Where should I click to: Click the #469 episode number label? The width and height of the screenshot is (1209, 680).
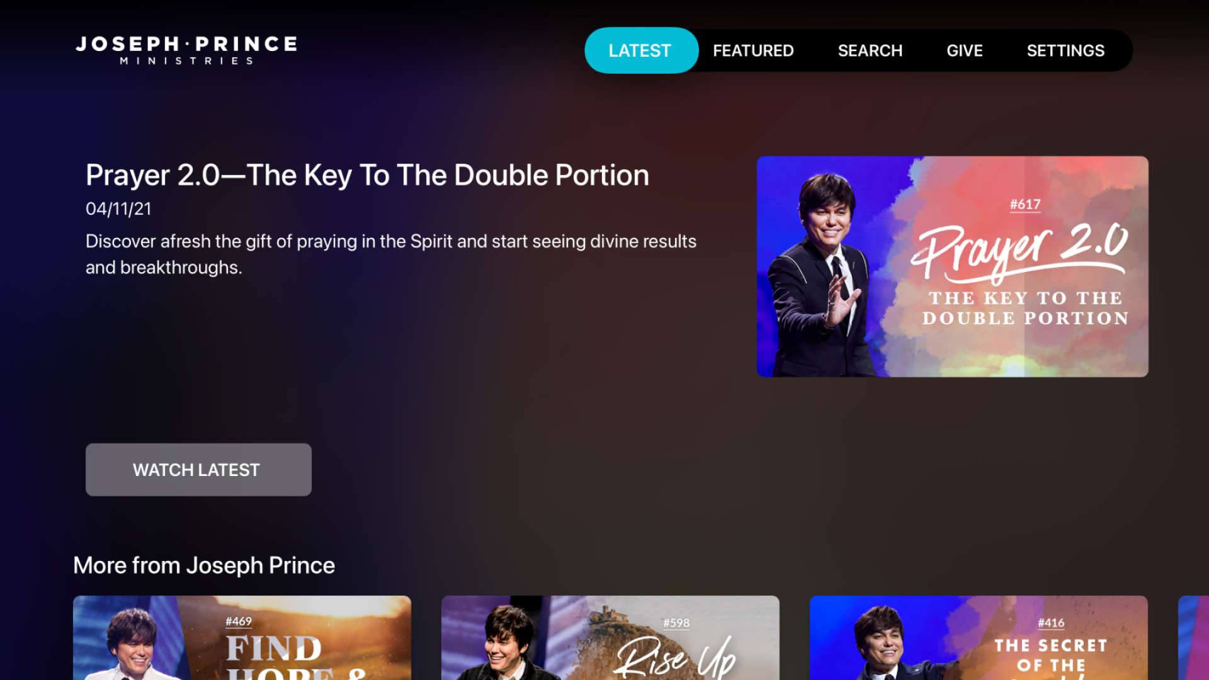[x=239, y=621]
